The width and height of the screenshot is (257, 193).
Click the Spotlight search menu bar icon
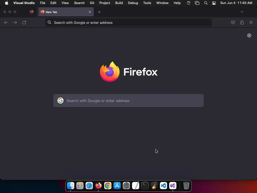(206, 3)
